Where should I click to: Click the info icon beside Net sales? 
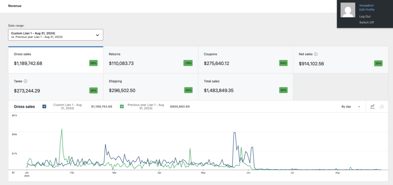[315, 54]
